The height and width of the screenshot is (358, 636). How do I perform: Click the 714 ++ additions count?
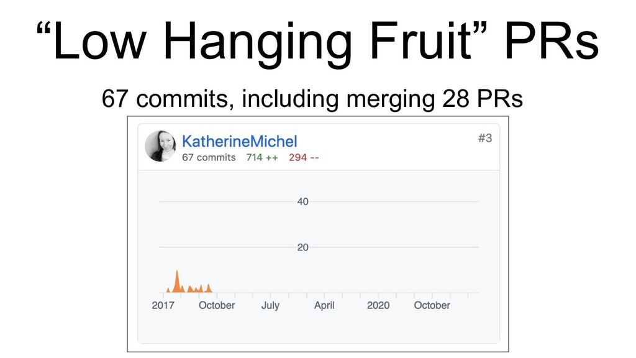262,157
